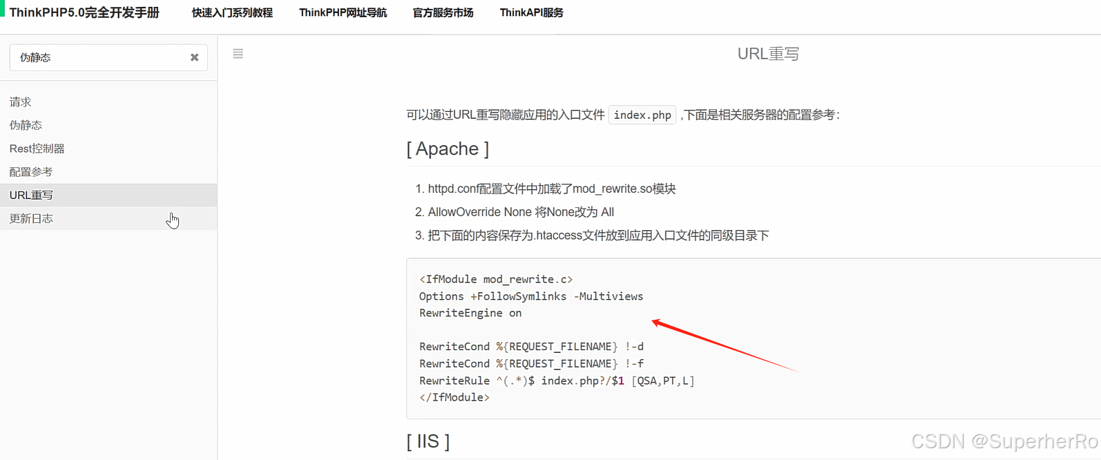The width and height of the screenshot is (1101, 460).
Task: Click the AllowOverride None list item
Action: coord(520,212)
